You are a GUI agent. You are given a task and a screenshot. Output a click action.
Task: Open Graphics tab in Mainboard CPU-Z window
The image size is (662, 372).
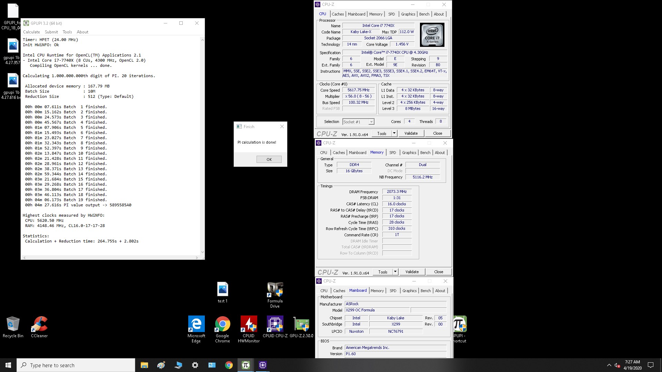point(409,291)
